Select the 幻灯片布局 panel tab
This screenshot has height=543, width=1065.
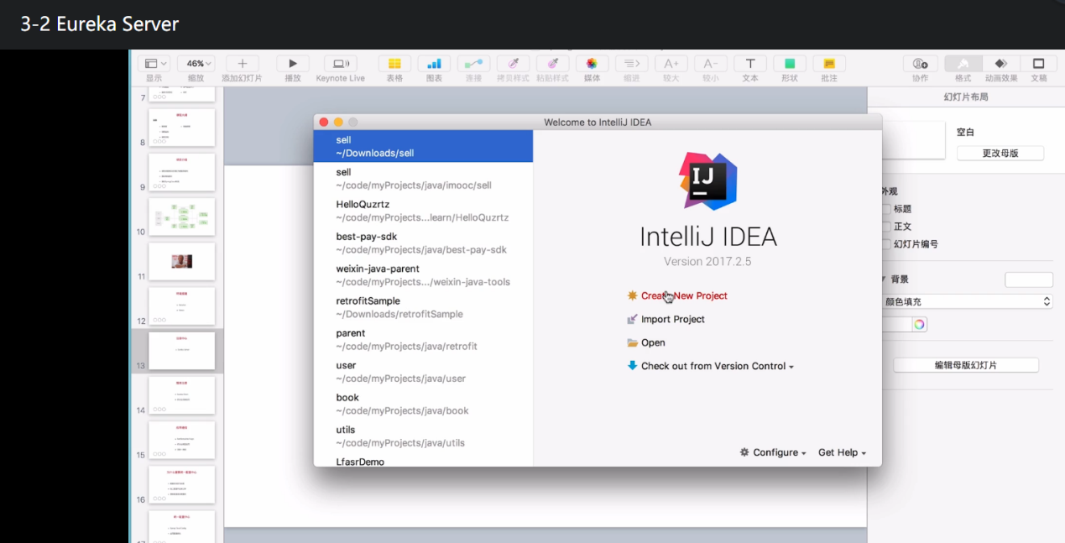click(x=966, y=97)
